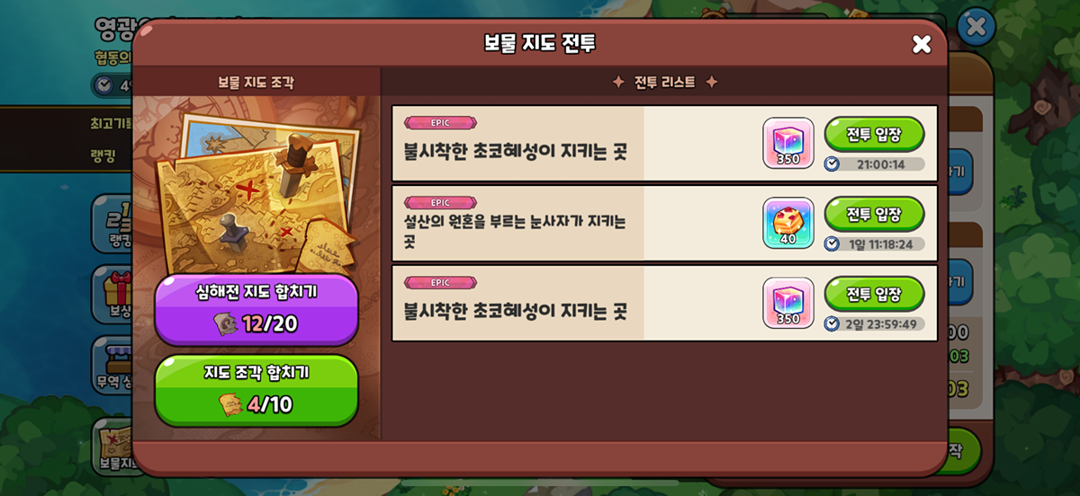1080x496 pixels.
Task: Close the 보물 지도 전투 dialog
Action: point(922,44)
